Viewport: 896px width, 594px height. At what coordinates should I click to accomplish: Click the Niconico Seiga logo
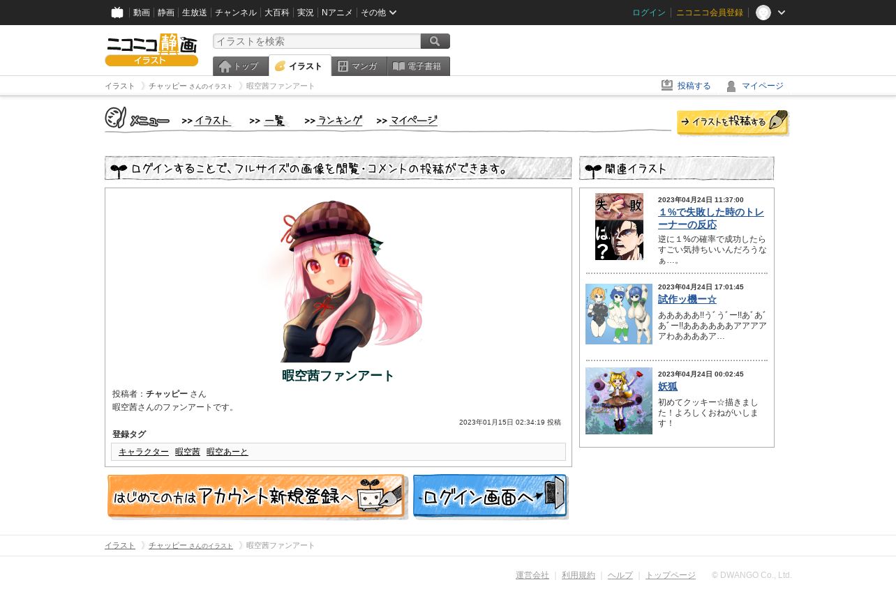(x=151, y=49)
